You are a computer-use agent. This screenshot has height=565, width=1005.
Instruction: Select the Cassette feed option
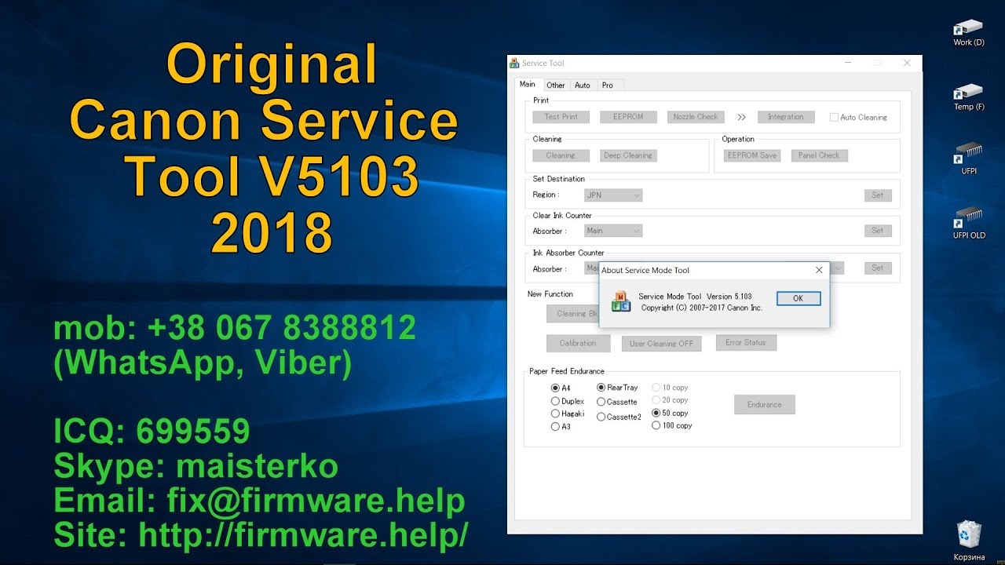601,402
